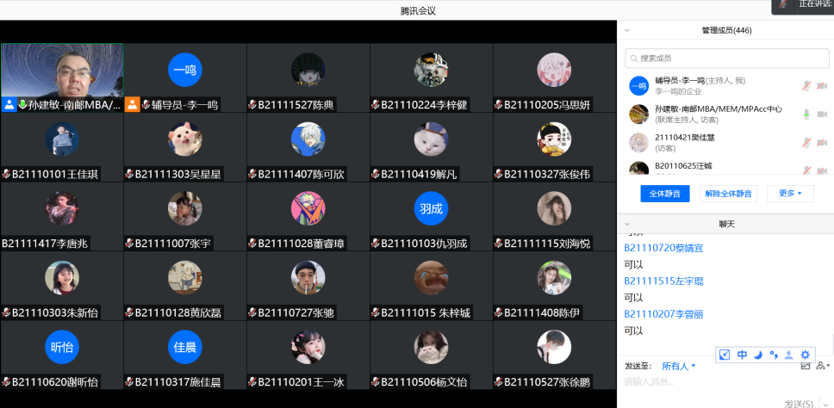This screenshot has height=408, width=834.
Task: Click the IME punctuation icon
Action: tap(774, 355)
